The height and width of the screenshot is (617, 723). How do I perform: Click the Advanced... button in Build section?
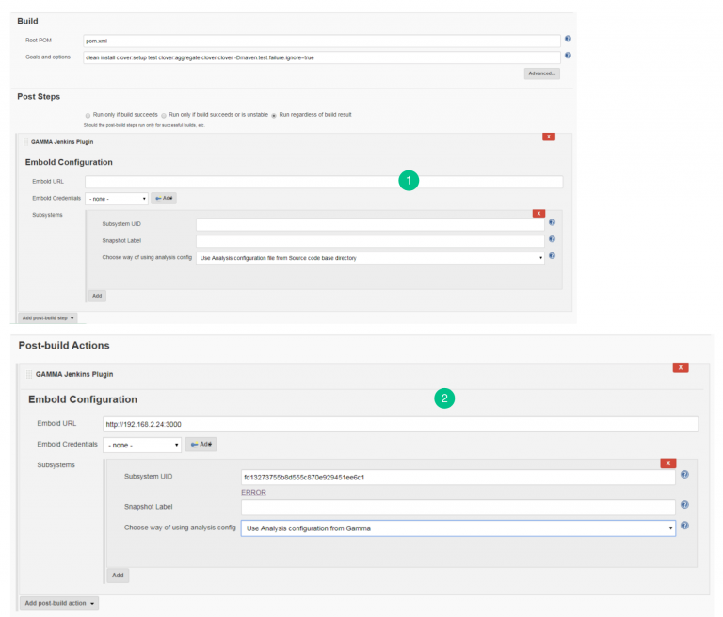(x=542, y=73)
